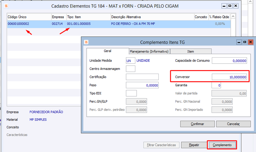Click the Descrição Alternativa column header
Screen dimensions: 256x152
pos(152,17)
